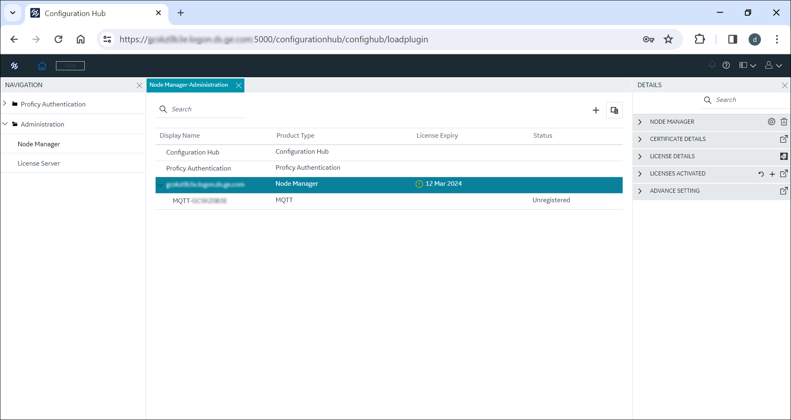Click the license expiry warning icon
The image size is (791, 420).
click(x=419, y=184)
